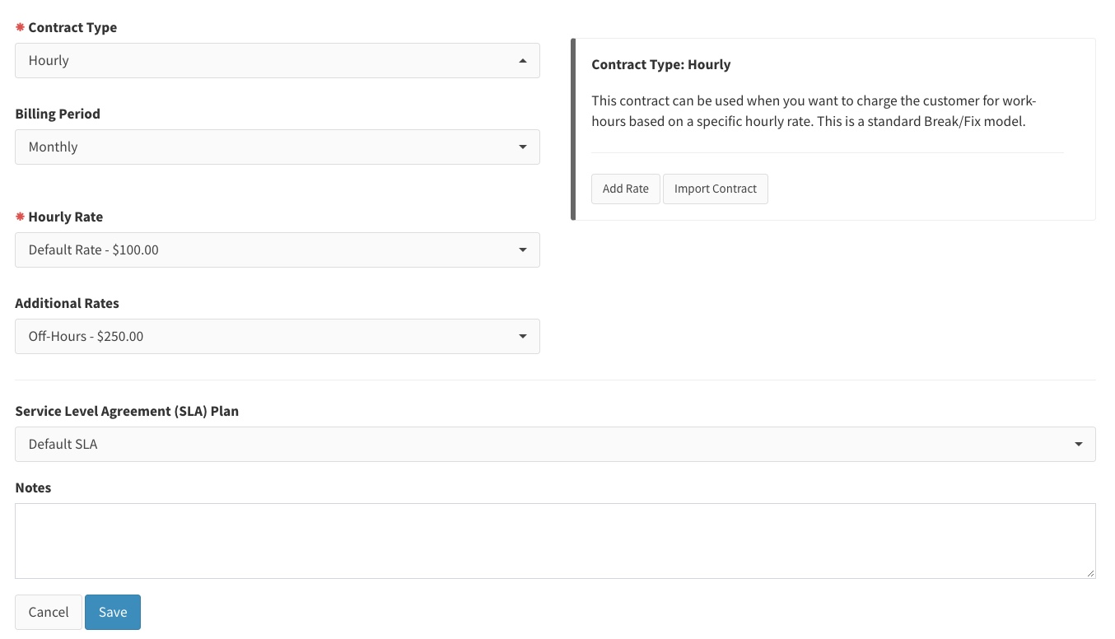The image size is (1115, 639).
Task: Click the Billing Period chevron arrow
Action: click(x=524, y=147)
